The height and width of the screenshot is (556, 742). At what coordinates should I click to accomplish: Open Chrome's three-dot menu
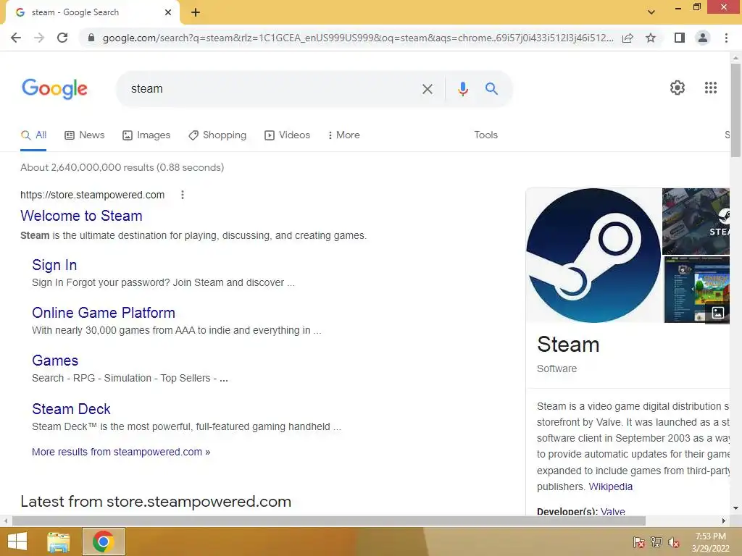pyautogui.click(x=726, y=38)
